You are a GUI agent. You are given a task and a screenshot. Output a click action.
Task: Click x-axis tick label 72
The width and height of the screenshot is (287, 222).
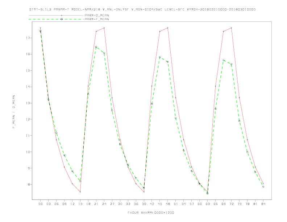point(231,204)
